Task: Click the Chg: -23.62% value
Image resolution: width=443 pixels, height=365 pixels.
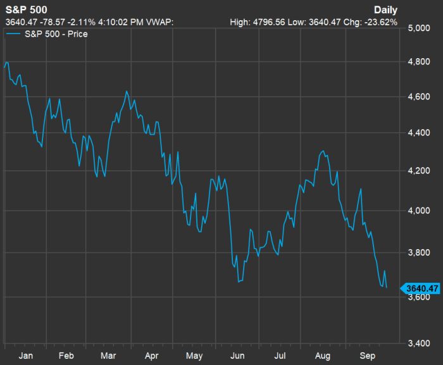Action: tap(370, 22)
